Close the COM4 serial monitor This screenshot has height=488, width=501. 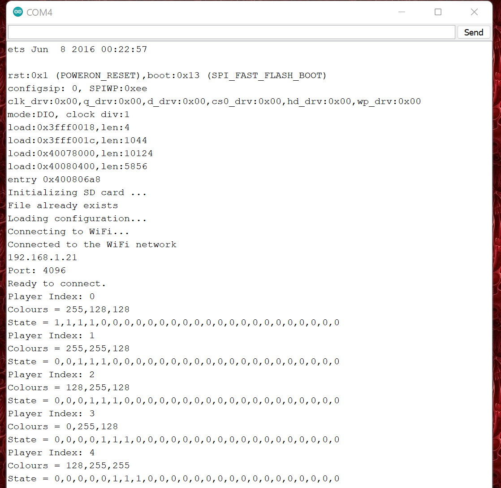click(474, 12)
